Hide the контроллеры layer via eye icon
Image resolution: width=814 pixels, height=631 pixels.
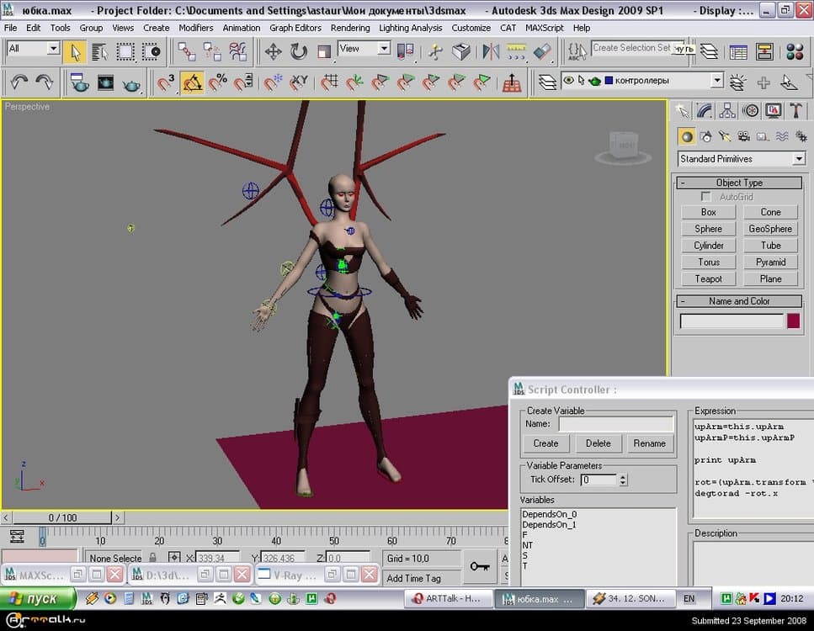click(569, 81)
